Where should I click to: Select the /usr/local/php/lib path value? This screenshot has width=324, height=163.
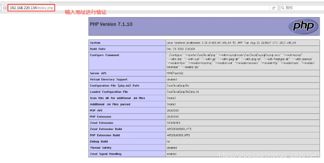(178, 86)
